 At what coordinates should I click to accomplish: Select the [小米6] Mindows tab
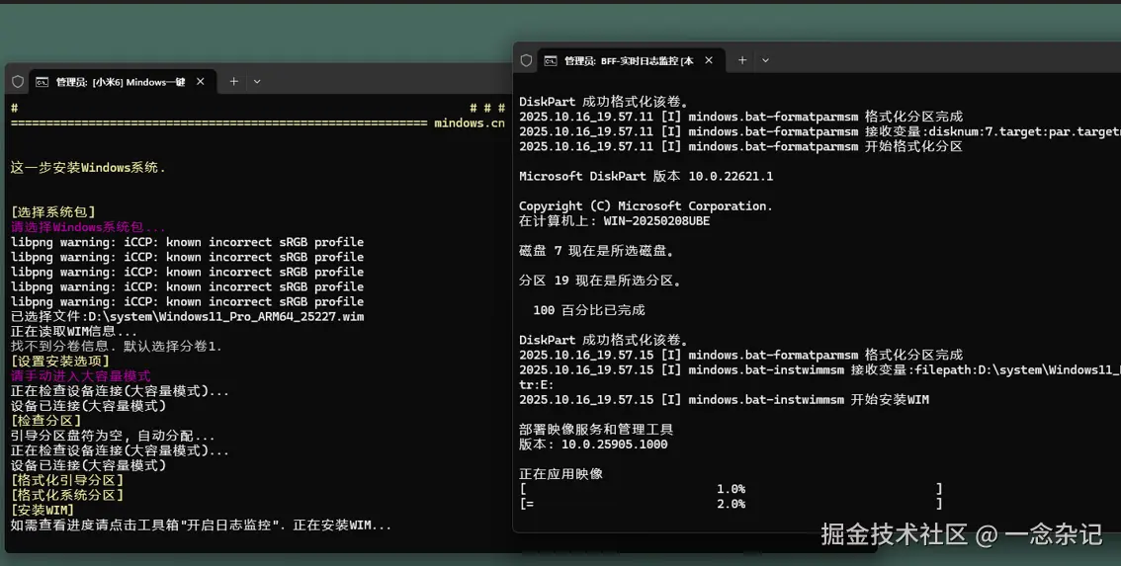coord(122,81)
